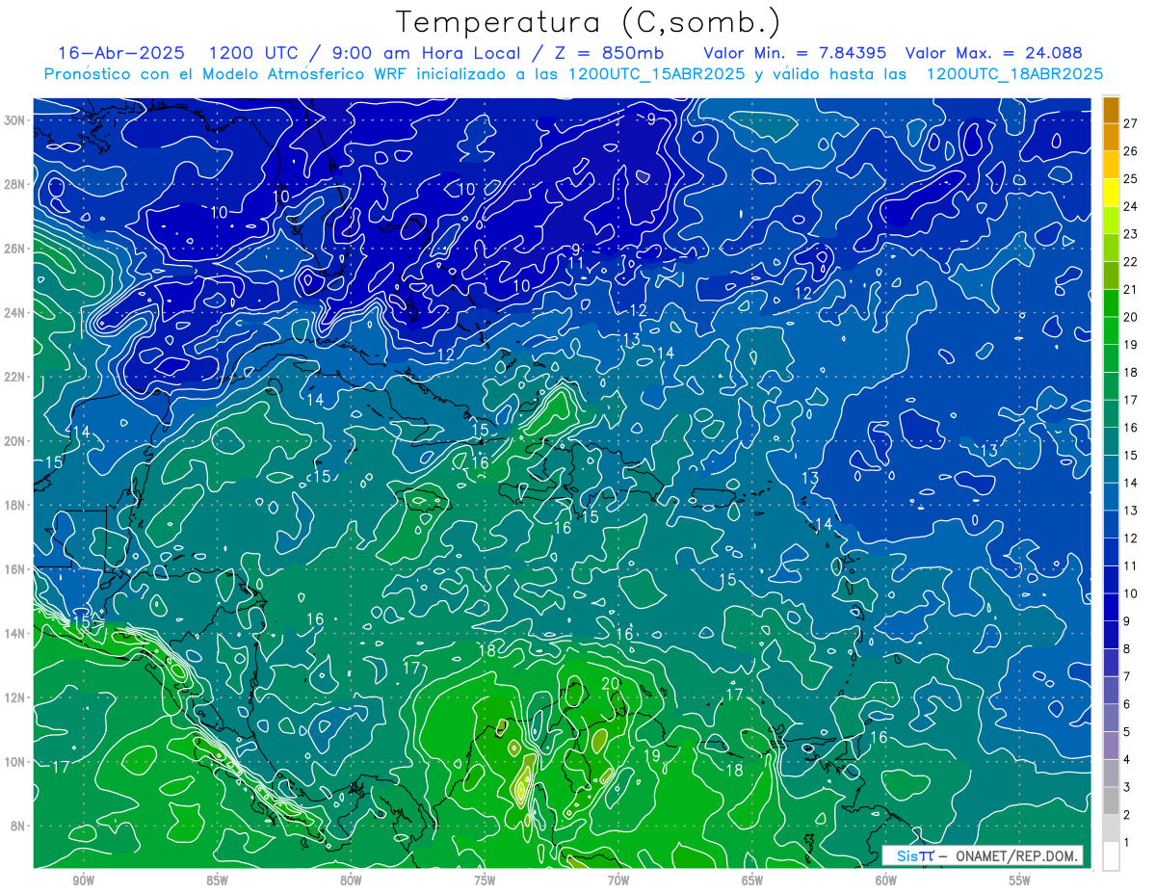Click the "80W" longitude axis label
This screenshot has height=893, width=1156.
351,880
